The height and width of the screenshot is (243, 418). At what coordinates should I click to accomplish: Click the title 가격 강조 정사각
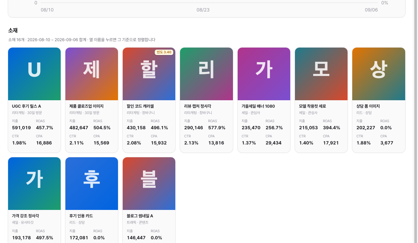click(x=26, y=216)
